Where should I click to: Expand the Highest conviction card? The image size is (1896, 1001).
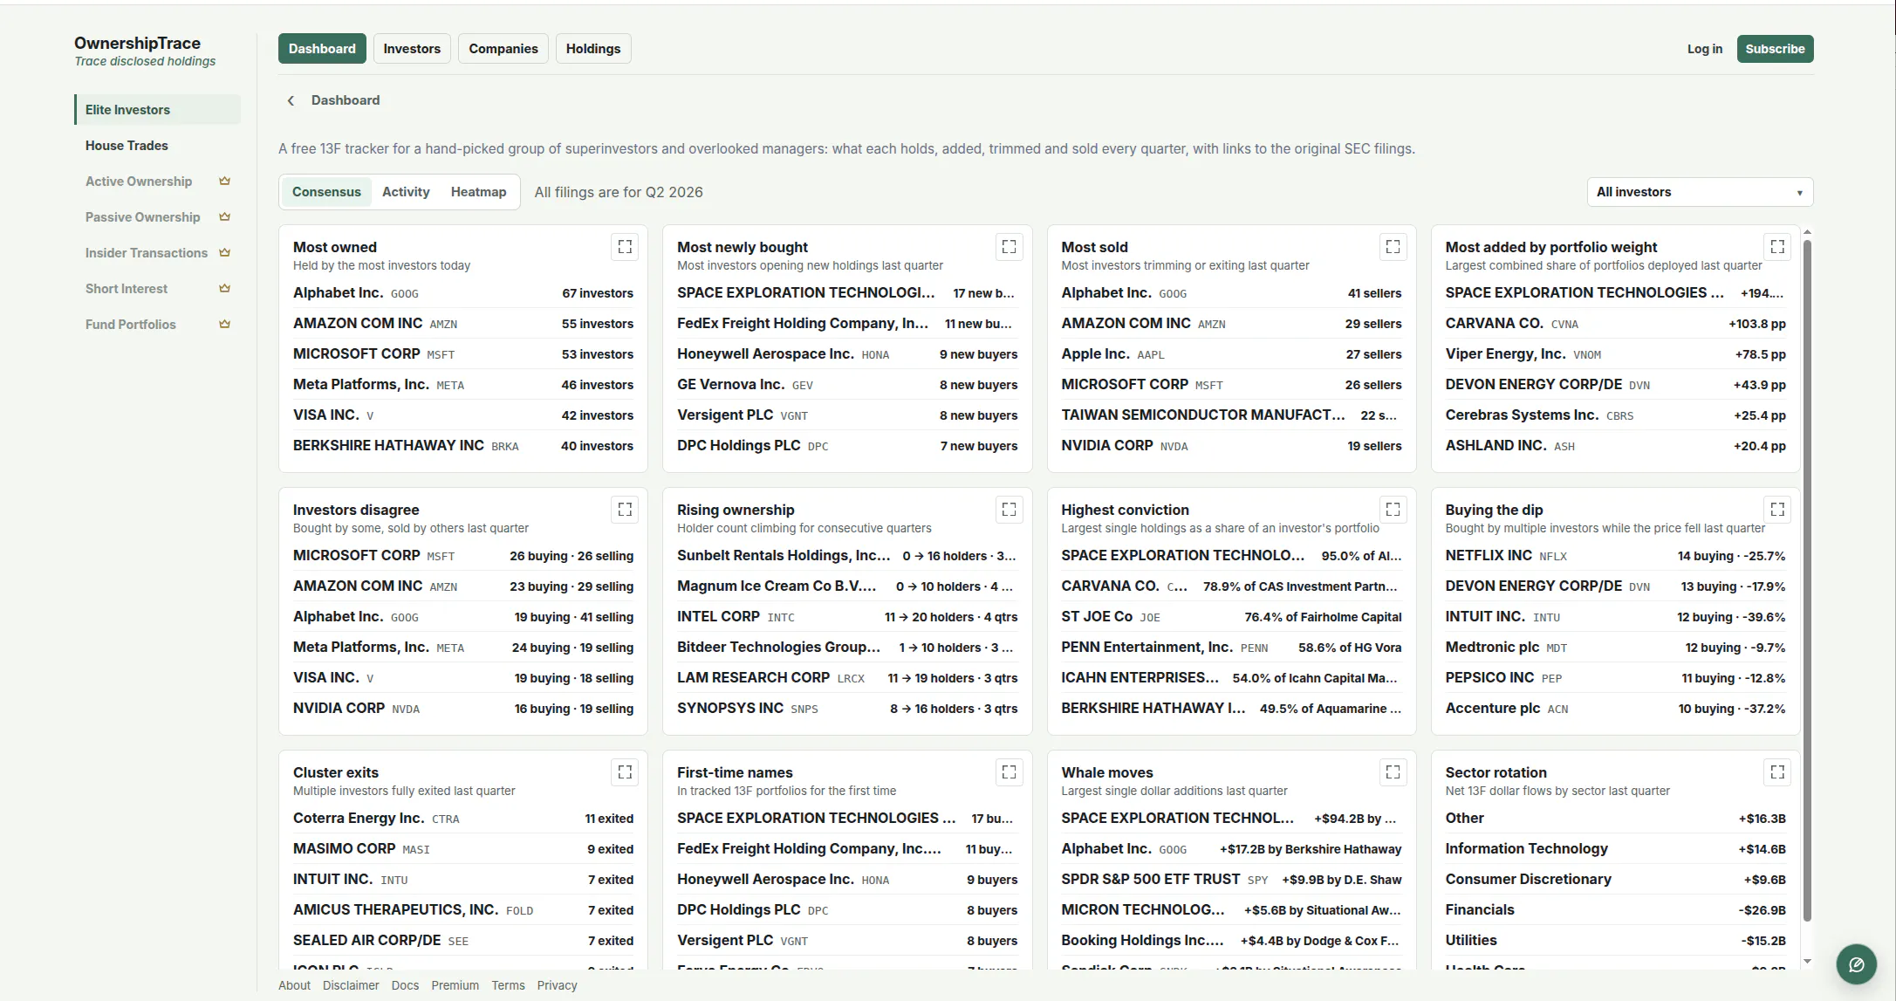coord(1393,510)
